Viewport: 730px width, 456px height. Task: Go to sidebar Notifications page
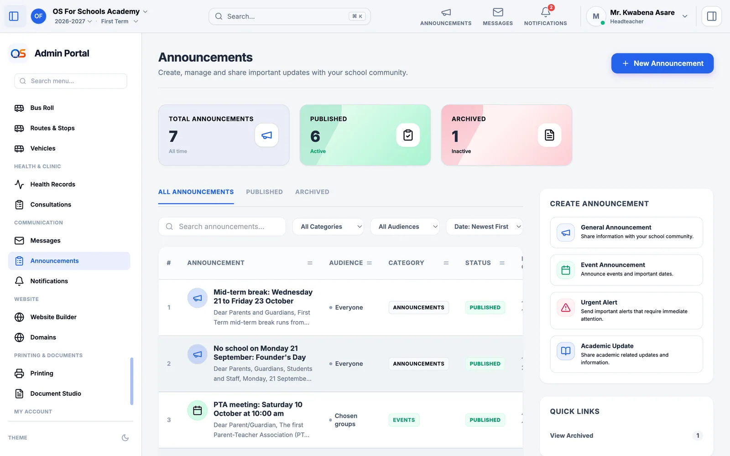[69, 281]
